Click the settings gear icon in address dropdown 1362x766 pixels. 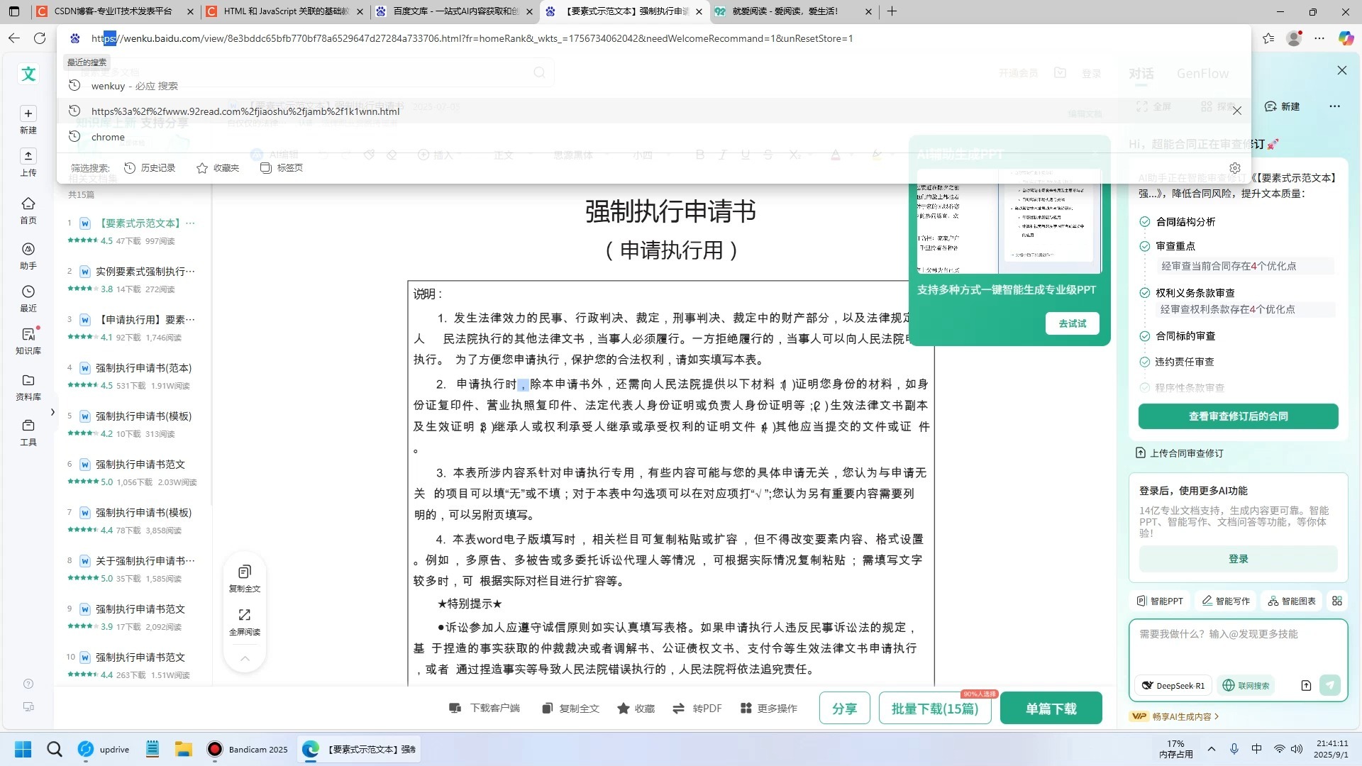click(1235, 168)
